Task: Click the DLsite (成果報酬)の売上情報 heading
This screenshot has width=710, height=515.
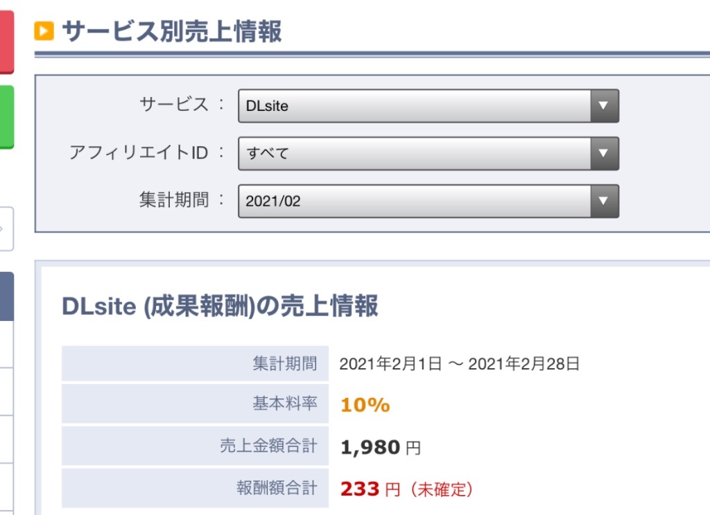Action: pyautogui.click(x=220, y=306)
